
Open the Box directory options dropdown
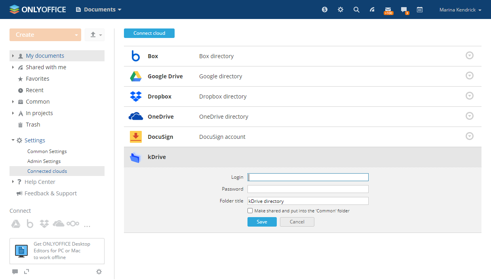[x=469, y=55]
